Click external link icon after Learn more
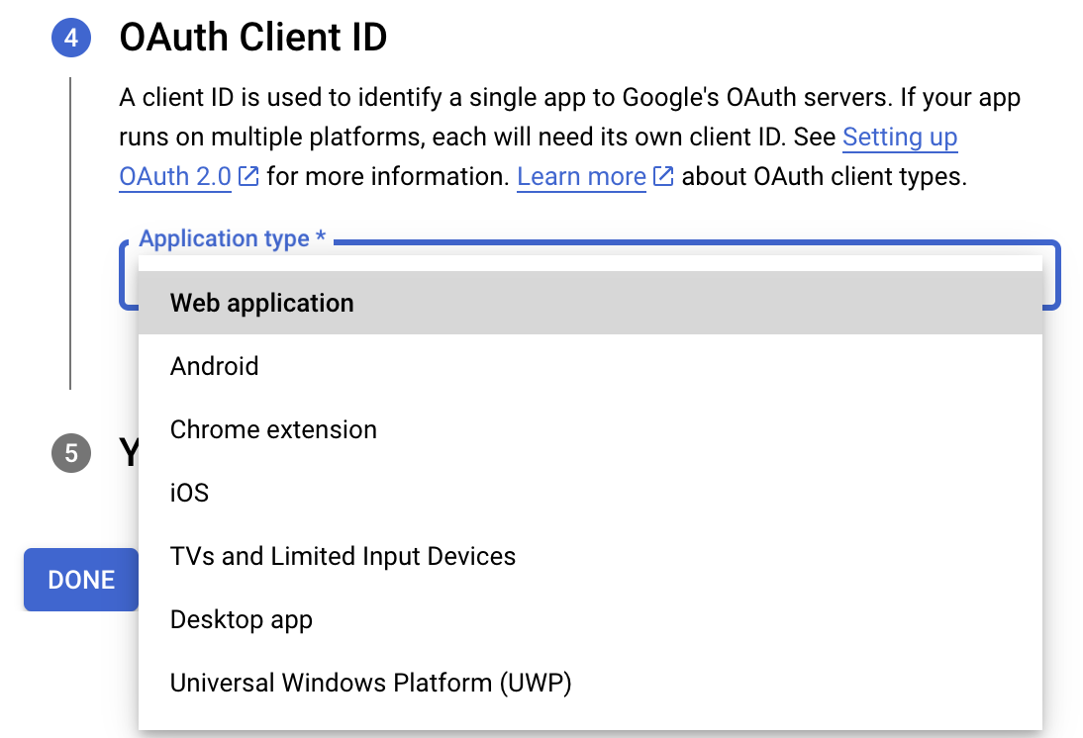The height and width of the screenshot is (738, 1083). coord(663,177)
